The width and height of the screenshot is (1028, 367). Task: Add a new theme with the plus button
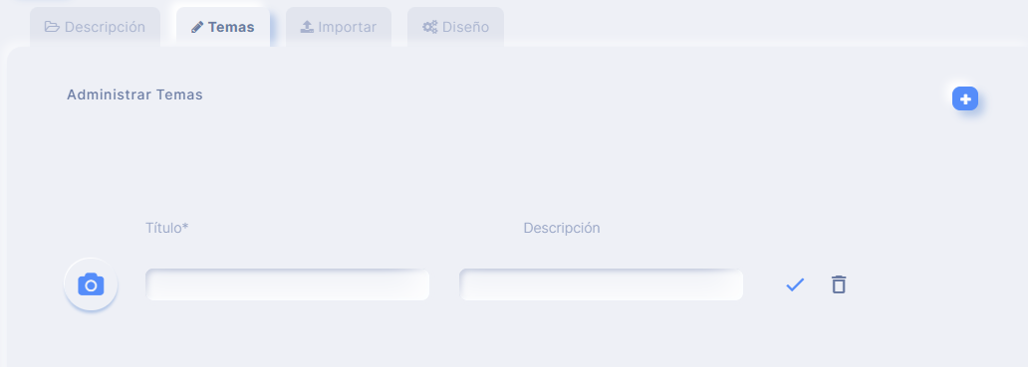click(965, 98)
